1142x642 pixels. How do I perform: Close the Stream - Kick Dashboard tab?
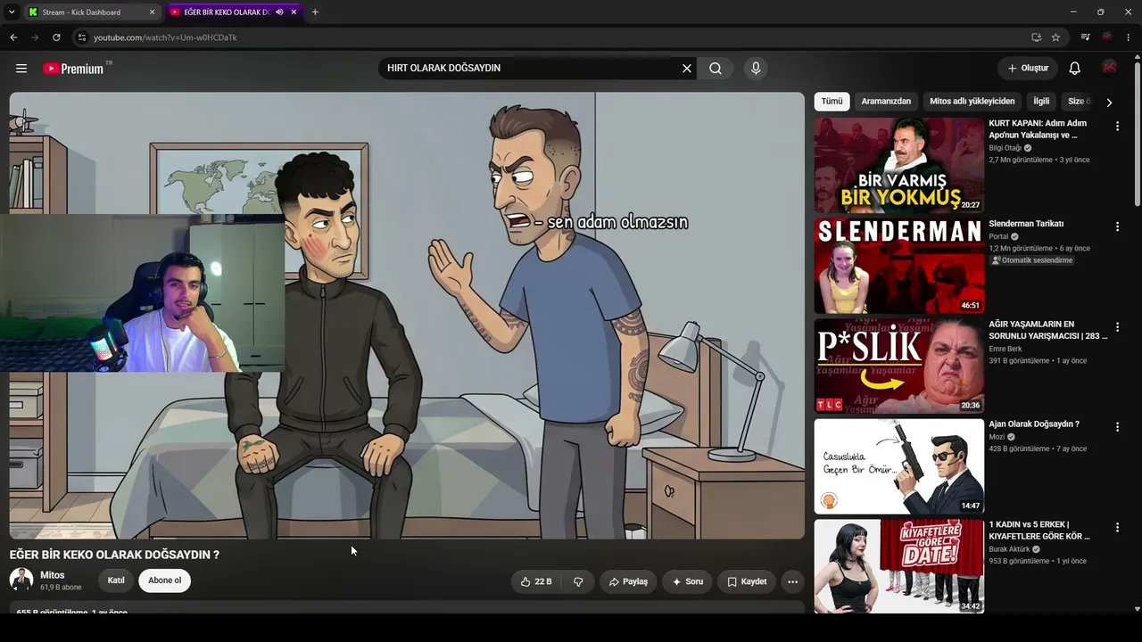coord(152,12)
